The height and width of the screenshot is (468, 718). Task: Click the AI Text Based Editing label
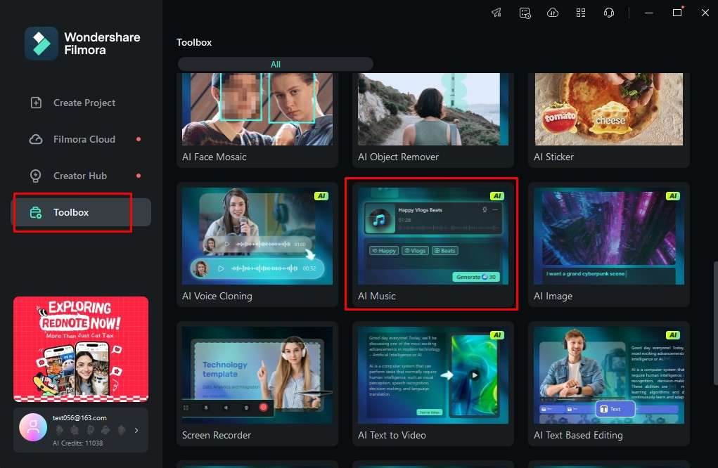[x=578, y=435]
